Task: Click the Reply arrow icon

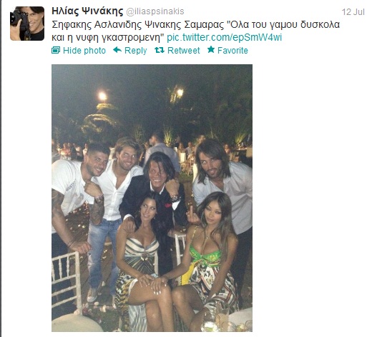Action: [x=117, y=50]
